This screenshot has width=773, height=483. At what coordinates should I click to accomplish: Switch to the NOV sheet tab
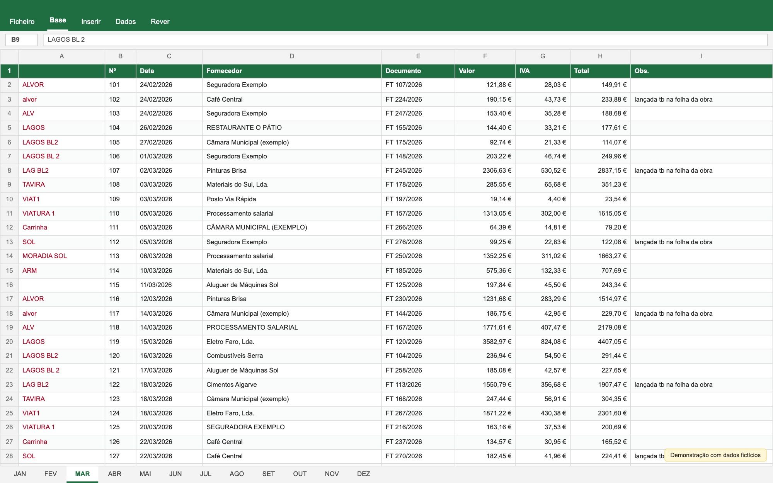[x=332, y=474]
